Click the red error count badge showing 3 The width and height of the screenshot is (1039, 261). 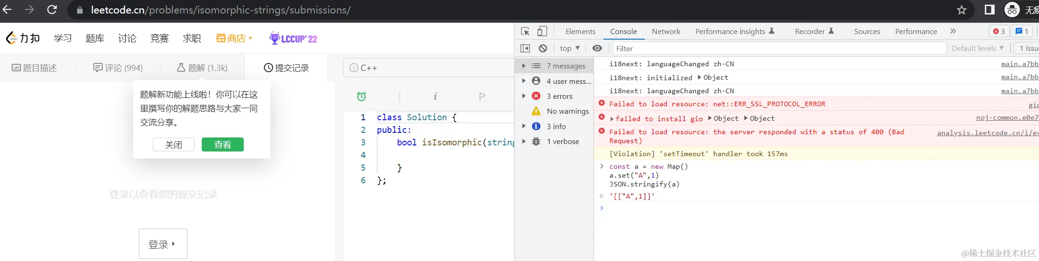(x=999, y=31)
